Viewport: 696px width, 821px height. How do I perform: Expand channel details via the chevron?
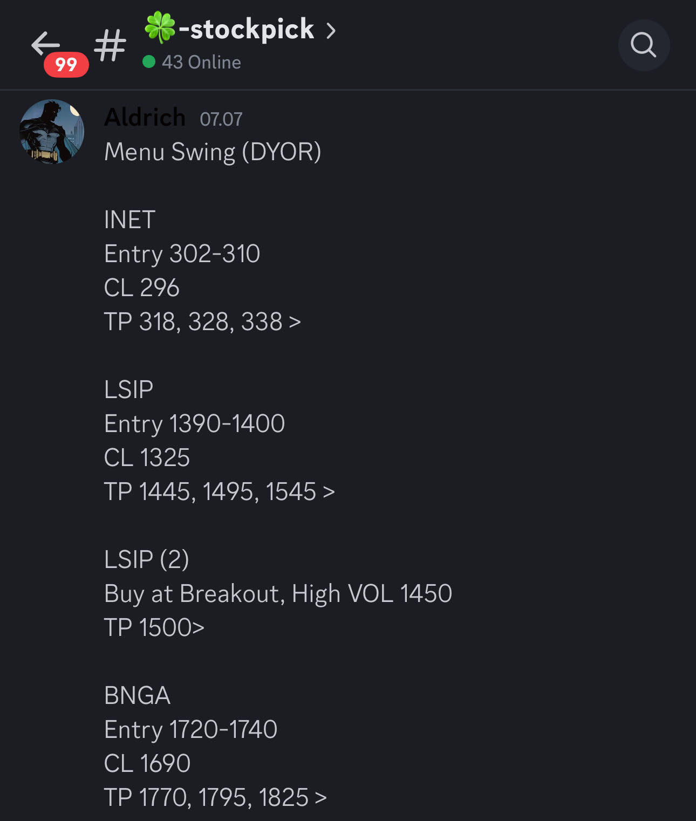(x=331, y=30)
